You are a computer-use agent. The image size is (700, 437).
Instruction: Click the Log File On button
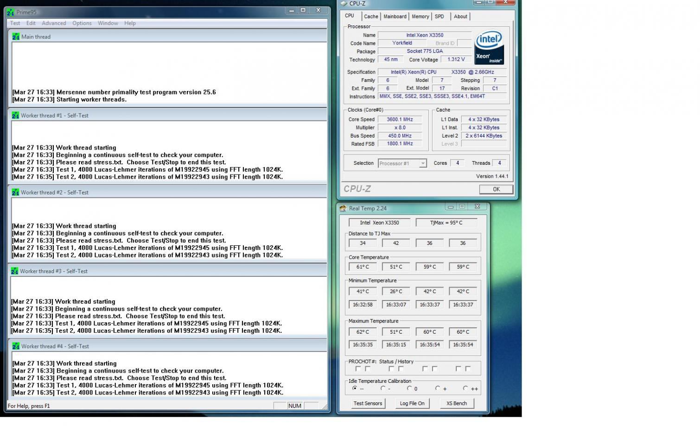coord(412,404)
